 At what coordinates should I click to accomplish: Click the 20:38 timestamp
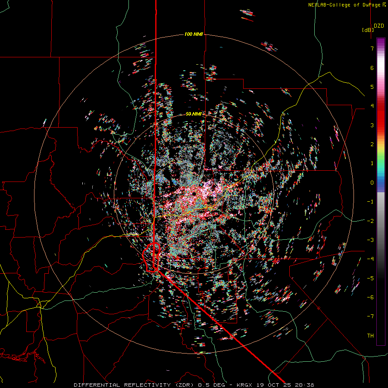click(x=305, y=385)
